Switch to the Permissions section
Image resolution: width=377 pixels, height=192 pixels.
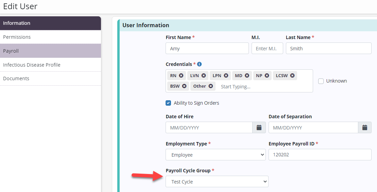pyautogui.click(x=50, y=37)
